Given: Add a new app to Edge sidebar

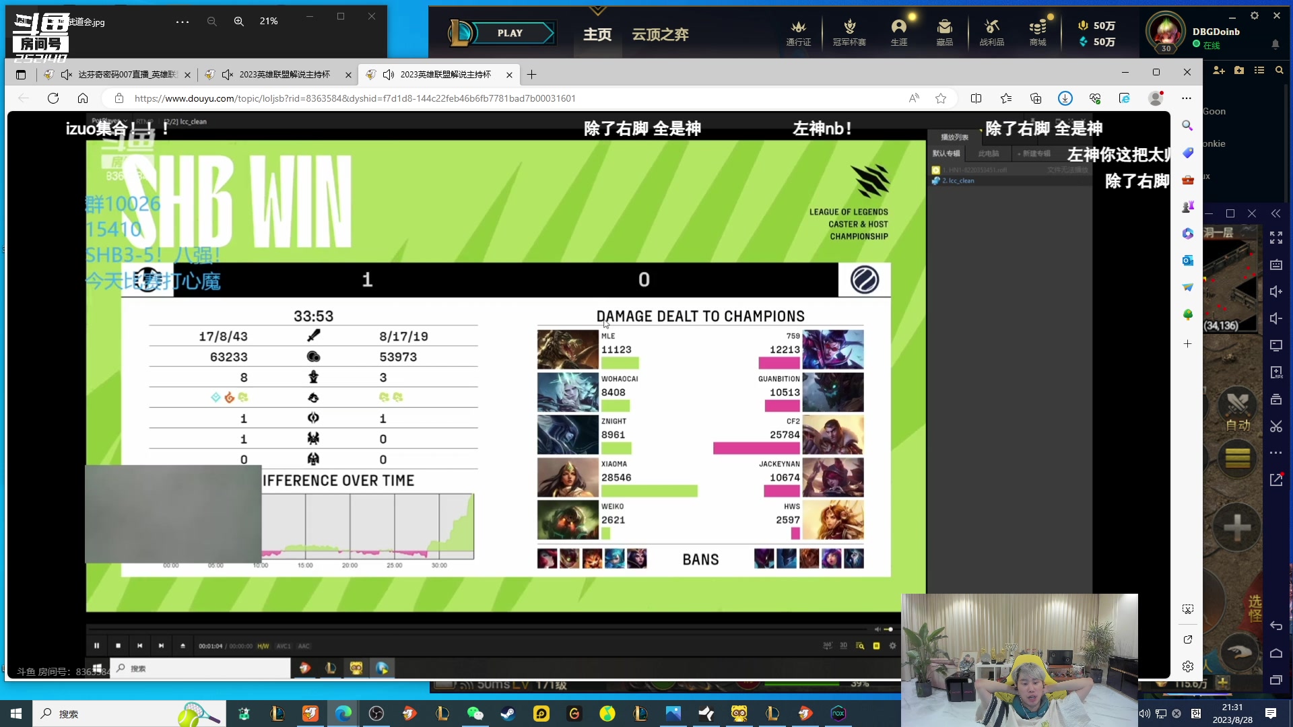Looking at the screenshot, I should tap(1187, 344).
